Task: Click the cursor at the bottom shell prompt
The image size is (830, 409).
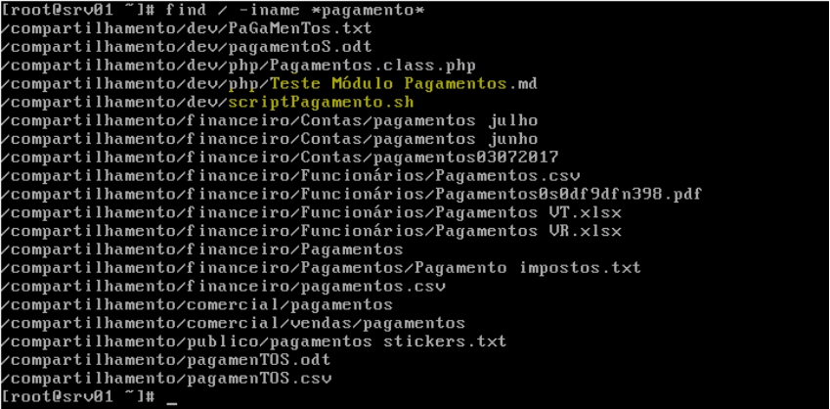Action: coord(172,397)
